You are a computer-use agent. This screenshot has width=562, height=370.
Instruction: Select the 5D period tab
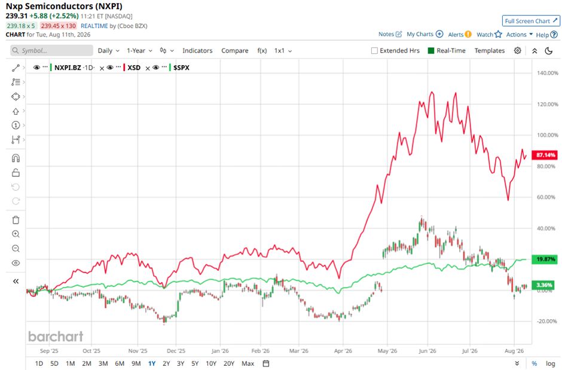(54, 363)
